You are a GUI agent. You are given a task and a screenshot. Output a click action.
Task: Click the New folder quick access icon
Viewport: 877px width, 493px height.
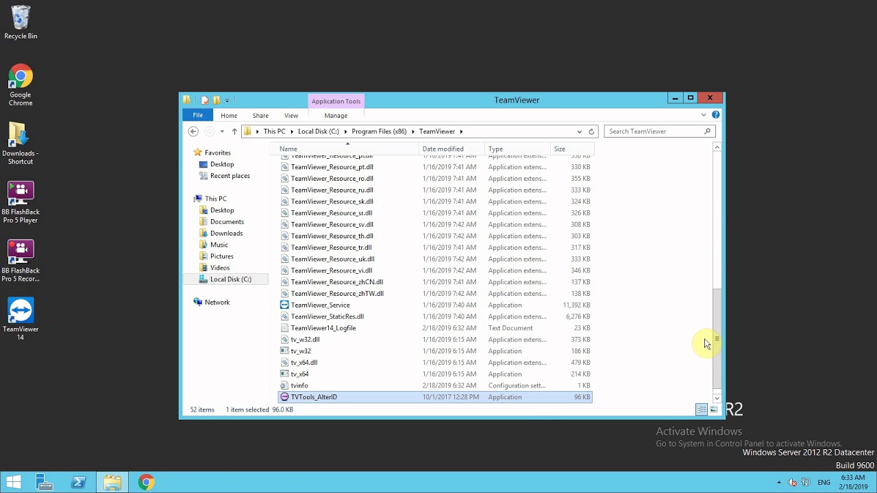pos(217,100)
